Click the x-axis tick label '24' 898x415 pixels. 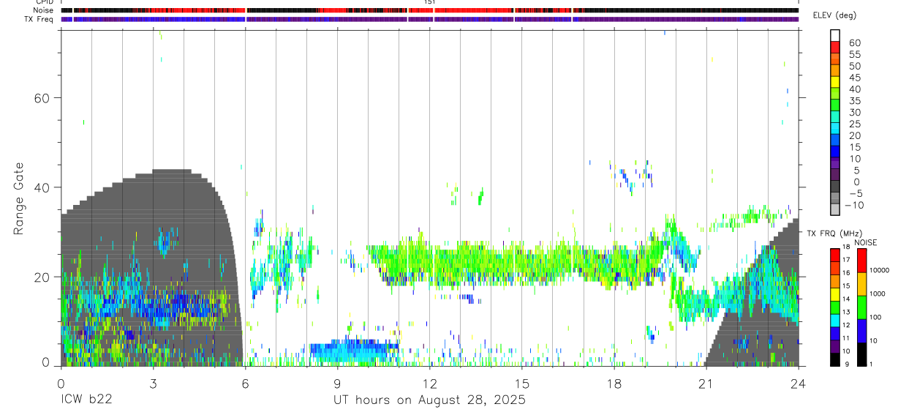tap(798, 384)
